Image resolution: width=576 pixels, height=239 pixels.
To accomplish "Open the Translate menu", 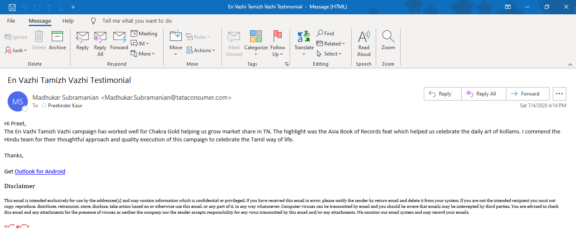I will tap(304, 43).
